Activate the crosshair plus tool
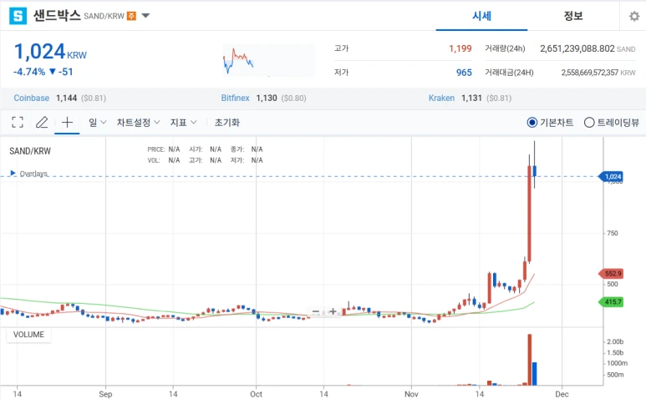 67,122
